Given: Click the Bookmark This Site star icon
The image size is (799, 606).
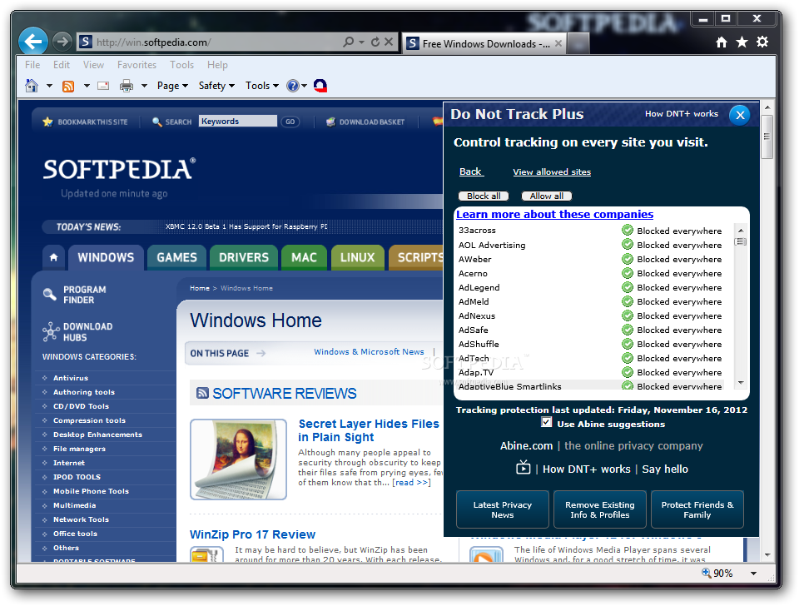Looking at the screenshot, I should pyautogui.click(x=48, y=122).
